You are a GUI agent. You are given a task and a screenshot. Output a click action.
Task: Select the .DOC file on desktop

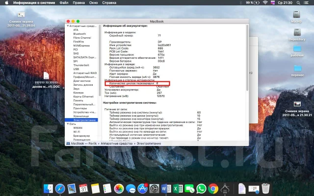click(x=46, y=80)
